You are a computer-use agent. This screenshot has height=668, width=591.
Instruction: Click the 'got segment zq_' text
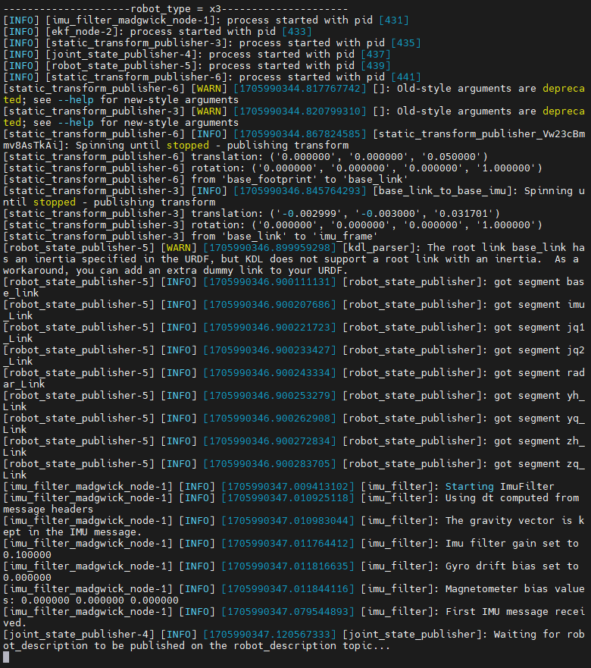click(x=539, y=463)
